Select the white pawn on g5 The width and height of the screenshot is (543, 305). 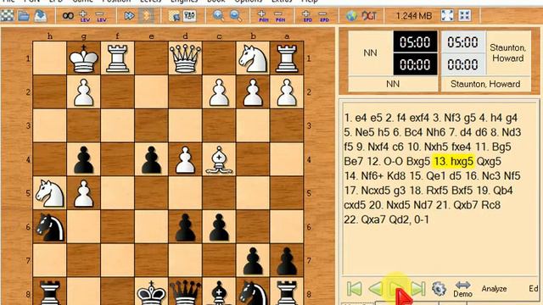click(84, 193)
